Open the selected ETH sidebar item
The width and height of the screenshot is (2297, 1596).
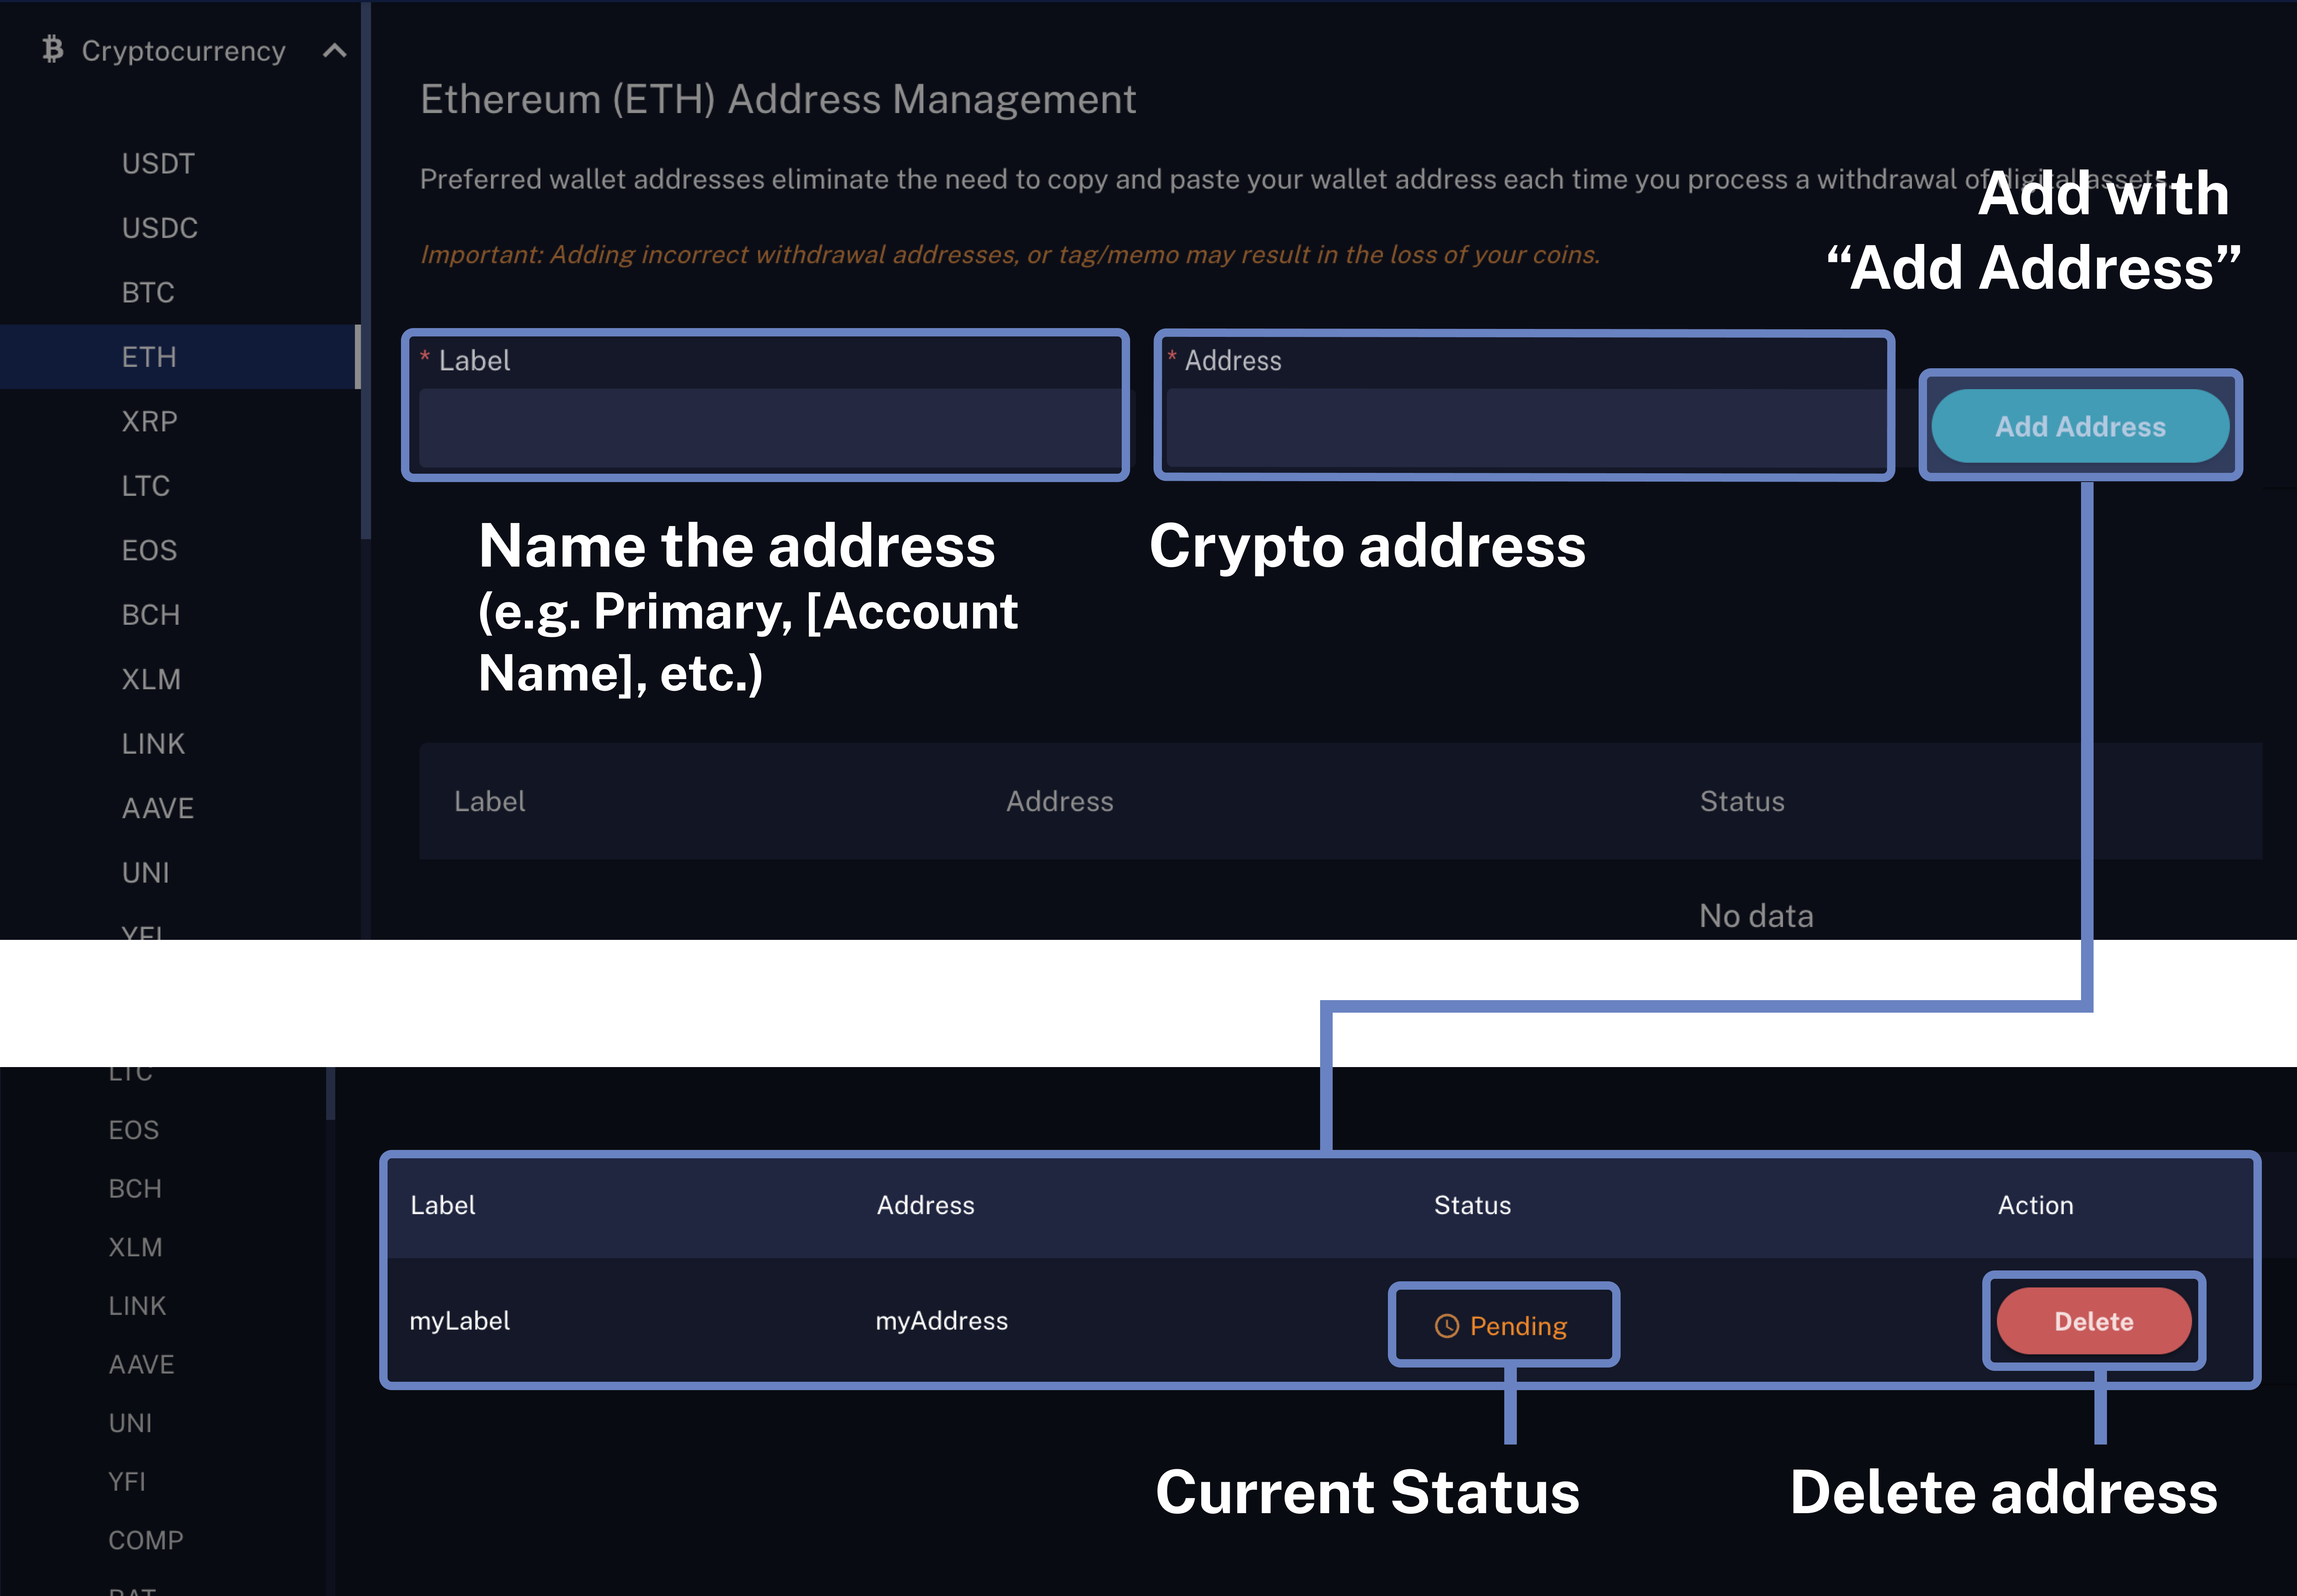point(149,357)
